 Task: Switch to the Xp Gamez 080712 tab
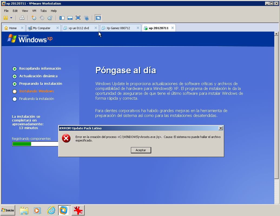(x=118, y=28)
